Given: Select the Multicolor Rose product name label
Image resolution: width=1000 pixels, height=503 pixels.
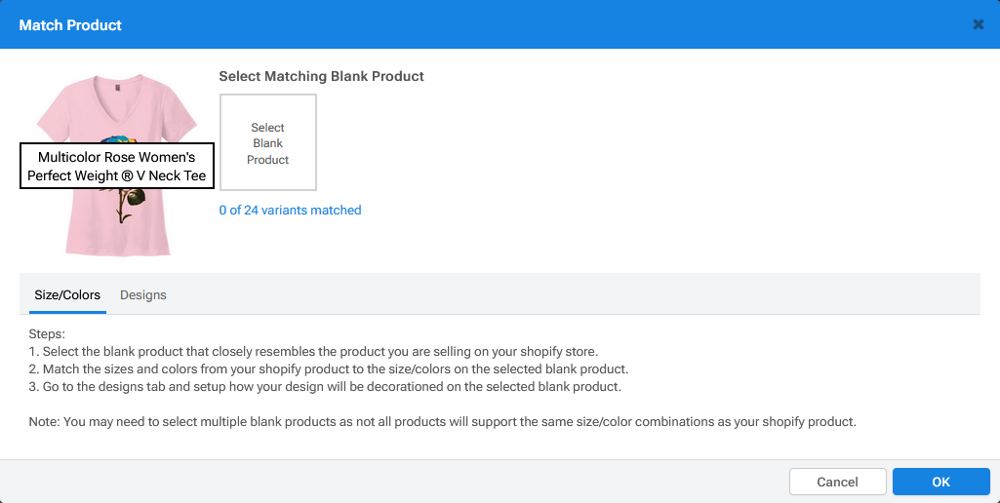Looking at the screenshot, I should point(116,167).
